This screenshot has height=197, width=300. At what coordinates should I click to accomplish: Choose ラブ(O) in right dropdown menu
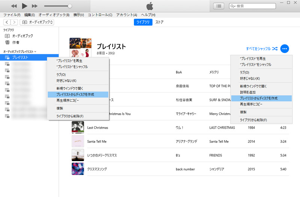pyautogui.click(x=261, y=73)
